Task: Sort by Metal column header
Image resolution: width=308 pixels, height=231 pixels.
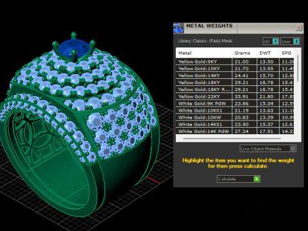Action: coord(203,53)
